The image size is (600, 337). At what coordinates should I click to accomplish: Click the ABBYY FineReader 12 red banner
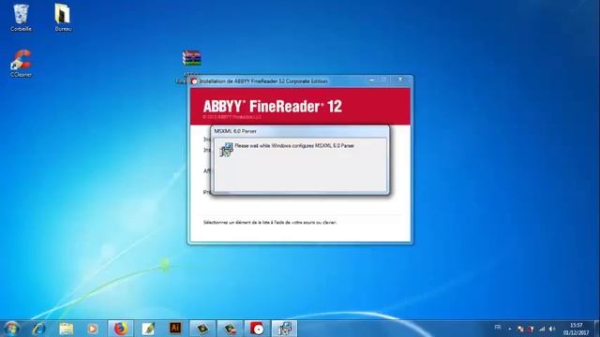[x=300, y=106]
